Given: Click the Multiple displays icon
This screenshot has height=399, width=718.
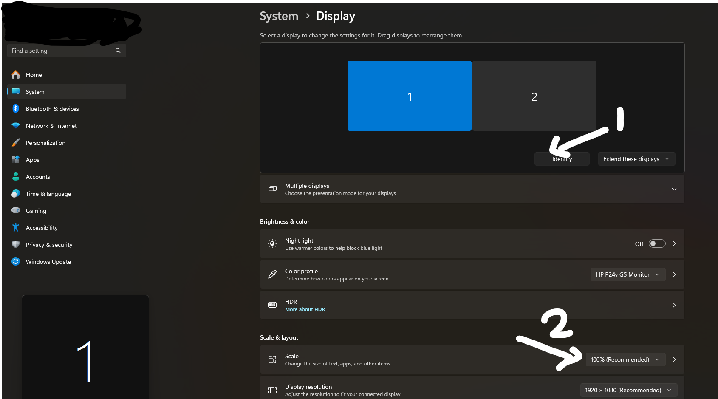Looking at the screenshot, I should pyautogui.click(x=272, y=189).
